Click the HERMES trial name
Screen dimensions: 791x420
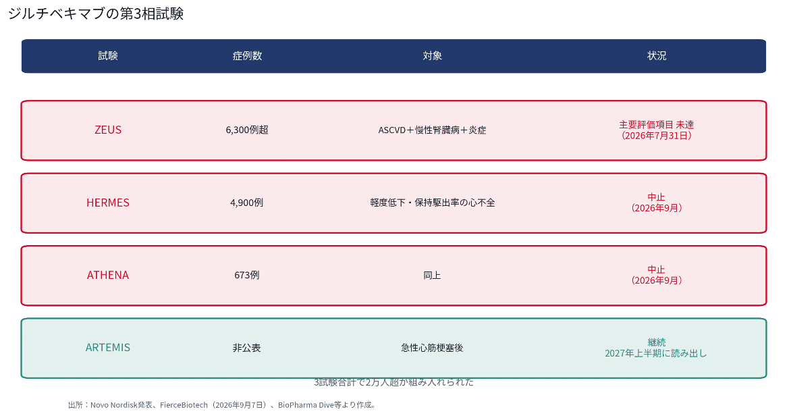pos(108,203)
